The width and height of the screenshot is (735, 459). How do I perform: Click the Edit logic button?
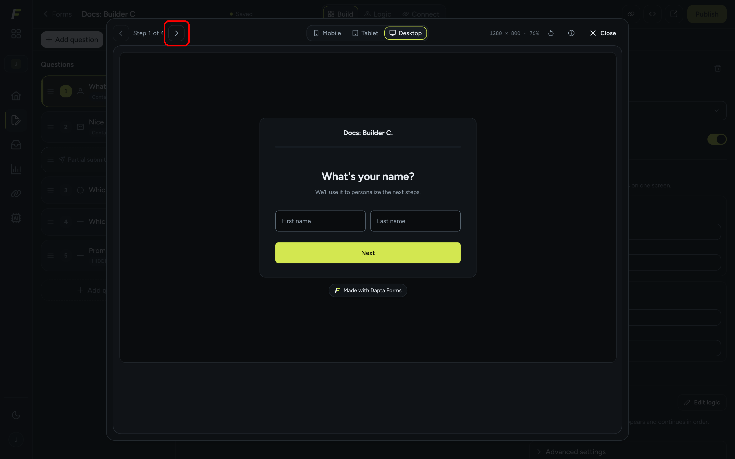pos(702,402)
